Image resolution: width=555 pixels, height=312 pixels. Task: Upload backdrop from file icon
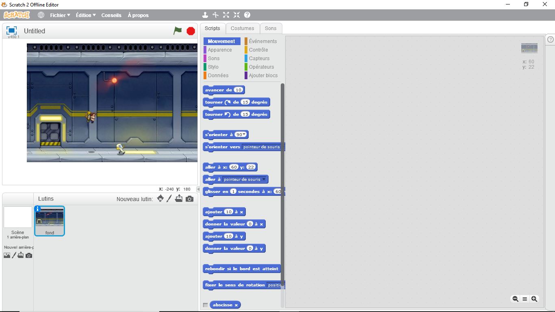coord(21,256)
